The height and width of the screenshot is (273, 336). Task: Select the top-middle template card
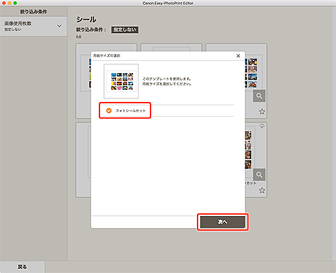171,47
